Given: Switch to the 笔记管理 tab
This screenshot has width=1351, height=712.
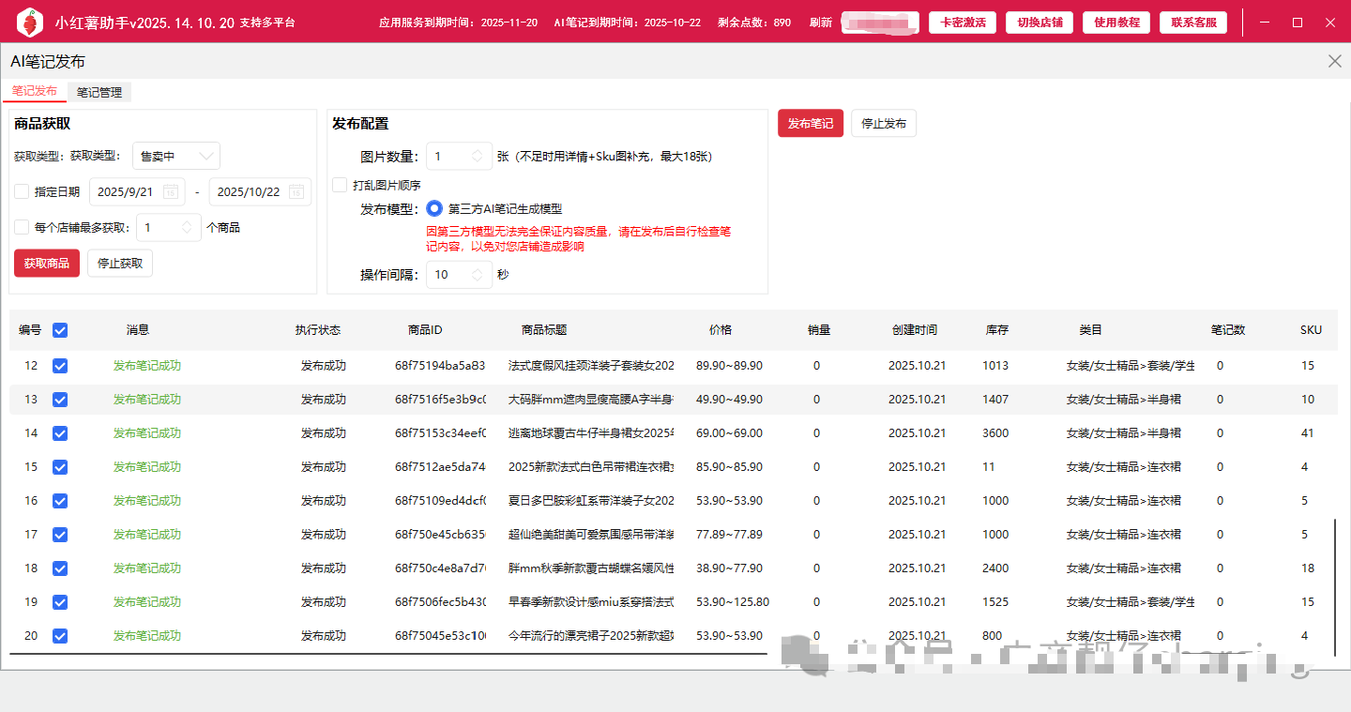Looking at the screenshot, I should [x=99, y=92].
